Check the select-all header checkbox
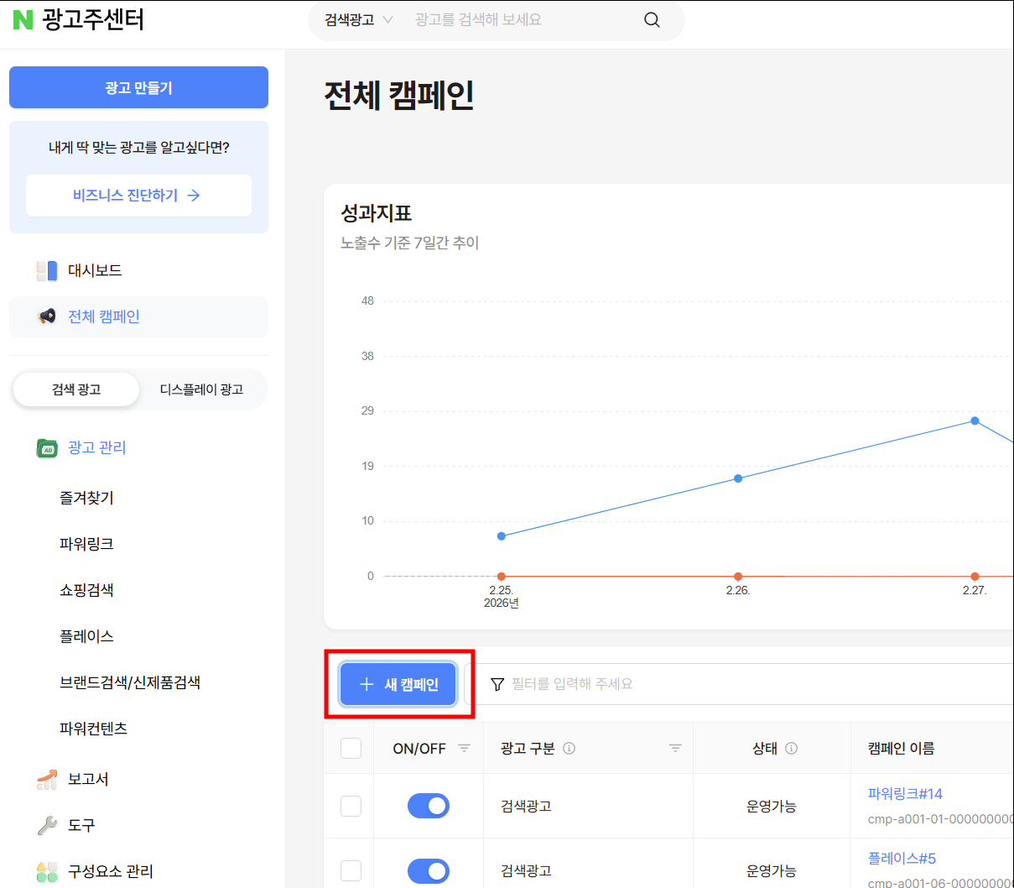The height and width of the screenshot is (888, 1014). 351,749
